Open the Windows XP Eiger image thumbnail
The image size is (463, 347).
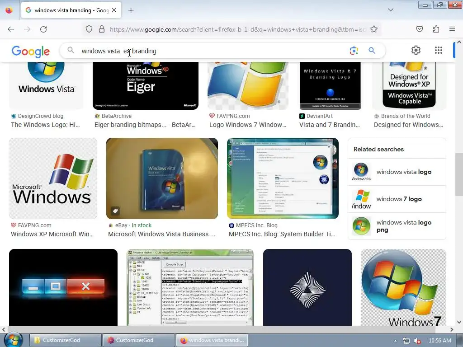coord(146,85)
